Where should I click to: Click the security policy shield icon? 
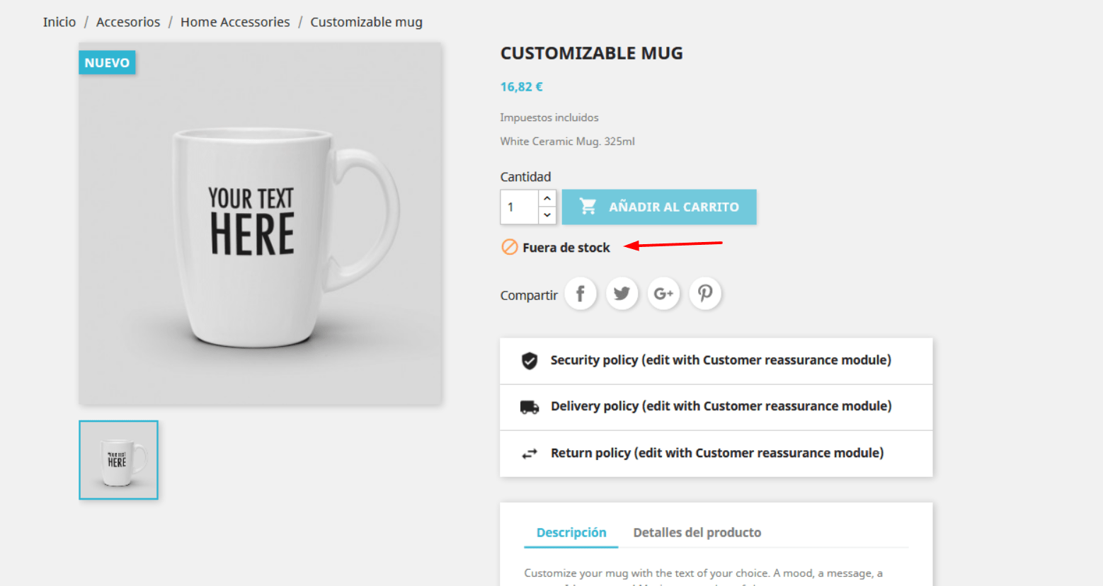(530, 361)
